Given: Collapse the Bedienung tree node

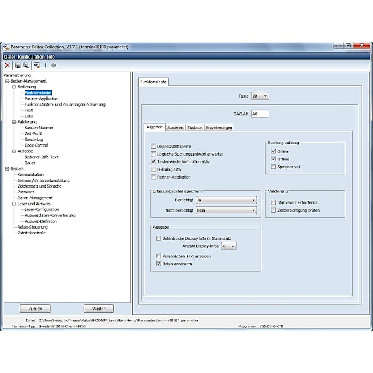Looking at the screenshot, I should pos(14,87).
